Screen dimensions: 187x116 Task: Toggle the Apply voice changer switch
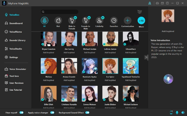(52, 113)
